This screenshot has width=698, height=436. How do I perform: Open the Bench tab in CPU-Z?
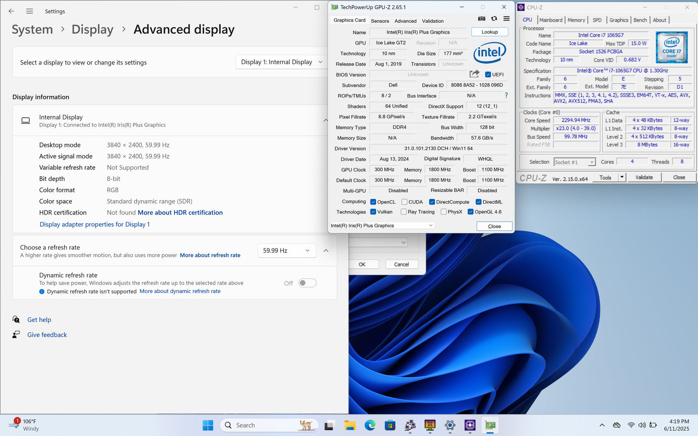(640, 20)
